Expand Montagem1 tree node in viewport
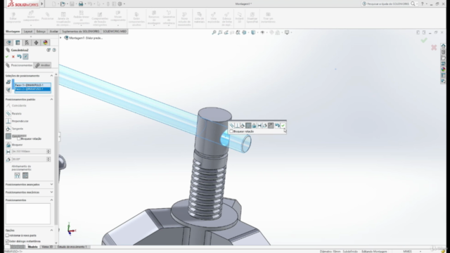The image size is (450, 253). (x=60, y=38)
